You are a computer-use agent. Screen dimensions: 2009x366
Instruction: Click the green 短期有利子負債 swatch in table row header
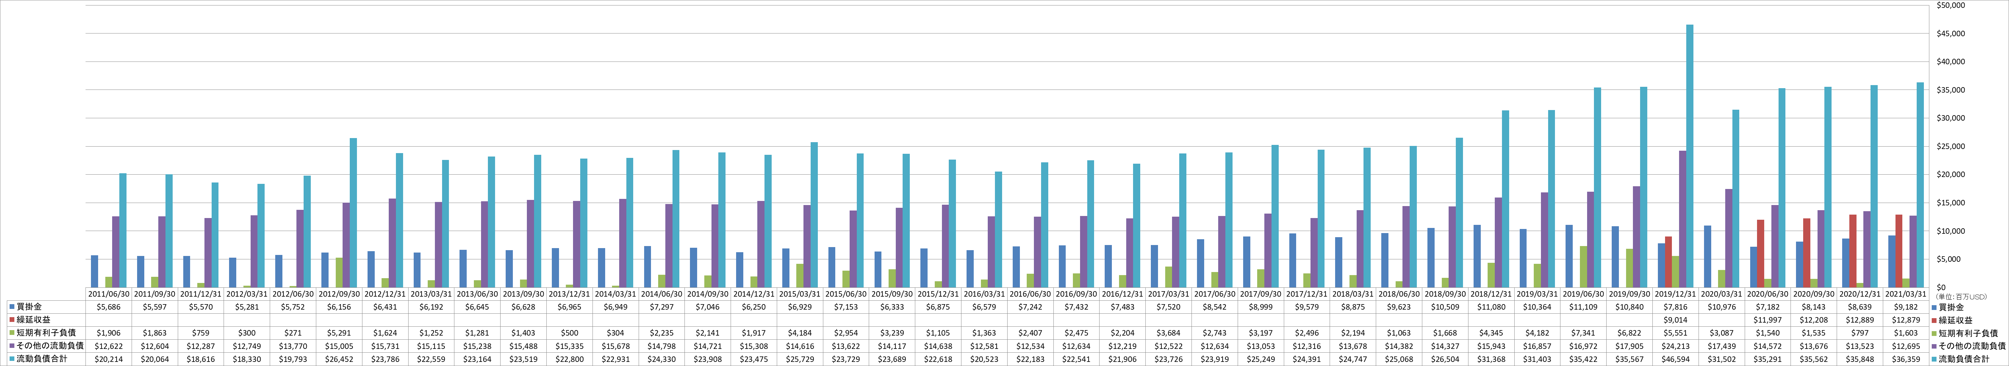point(12,333)
